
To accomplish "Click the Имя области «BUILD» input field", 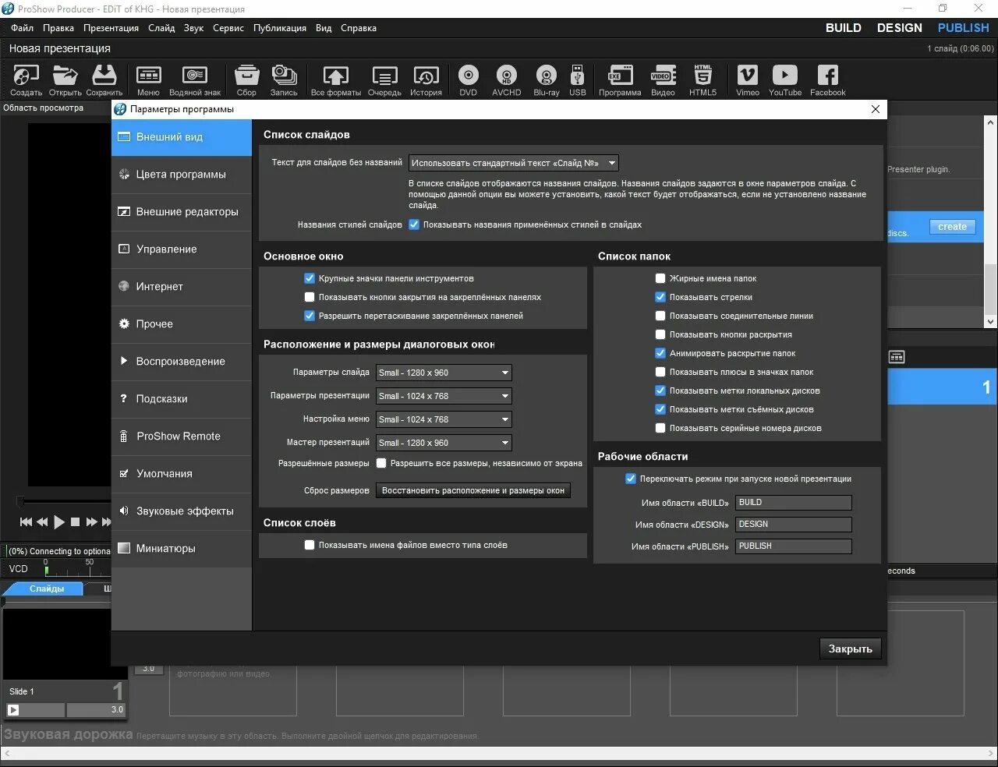I will tap(794, 503).
